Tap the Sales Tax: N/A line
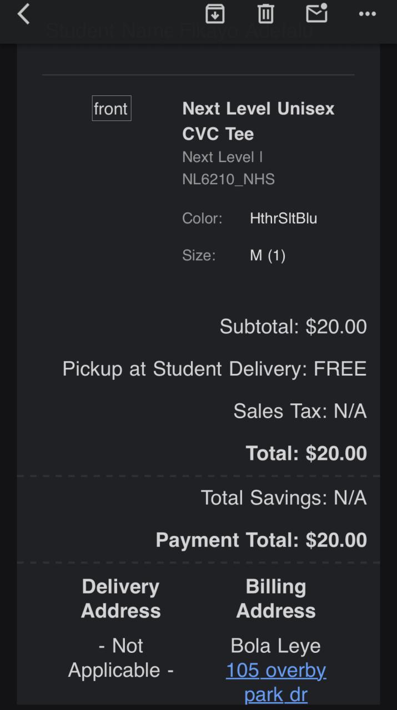The image size is (397, 710). point(300,411)
